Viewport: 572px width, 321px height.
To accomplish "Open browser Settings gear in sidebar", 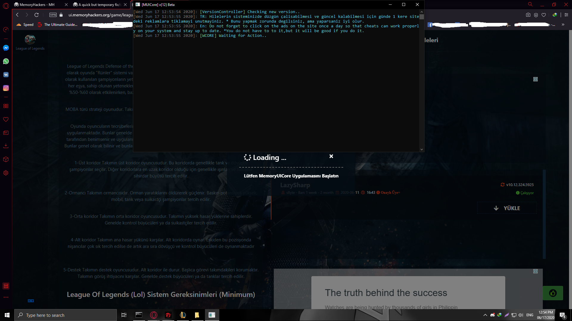I will click(6, 173).
